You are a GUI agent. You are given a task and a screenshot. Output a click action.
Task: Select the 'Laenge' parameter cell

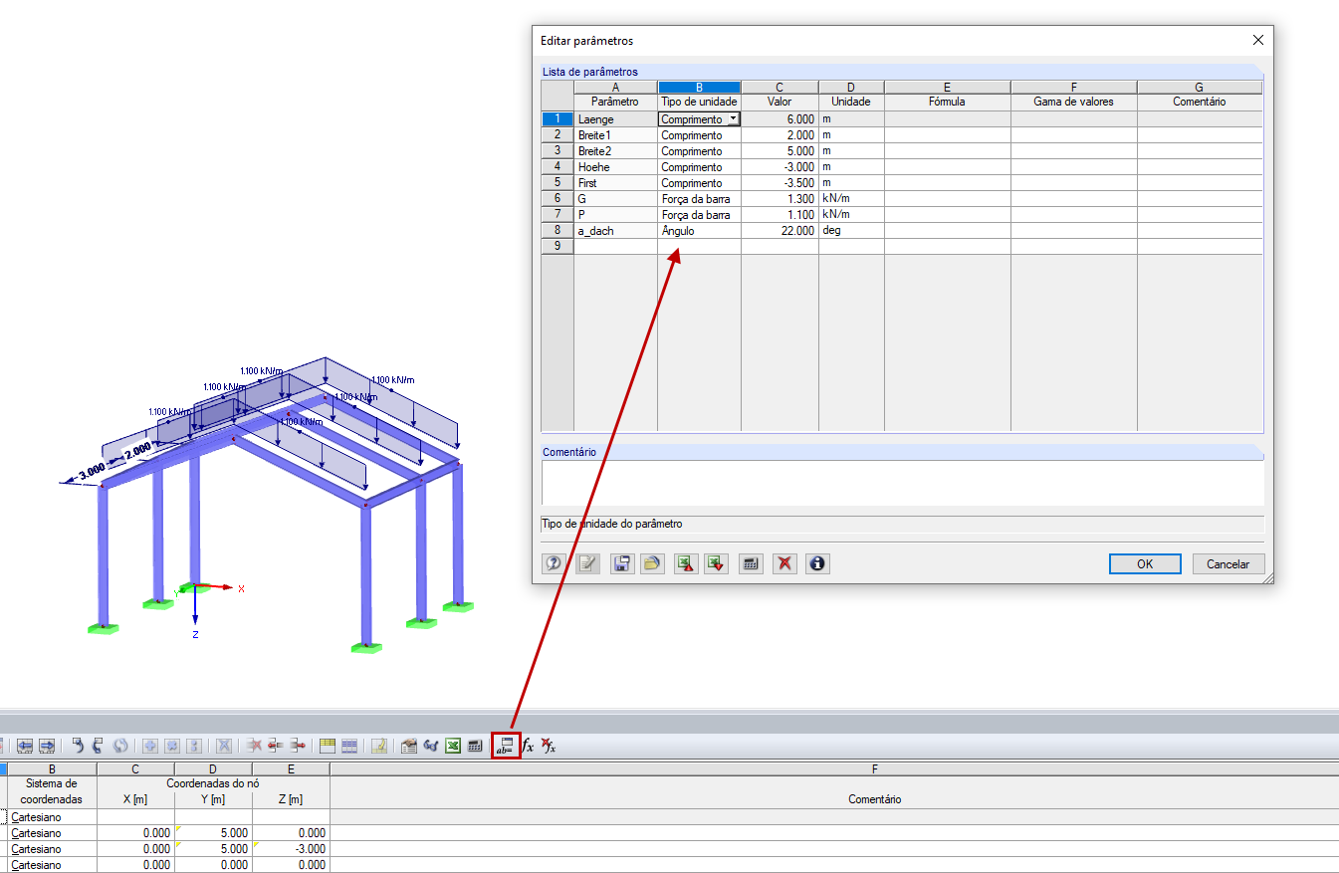point(615,119)
